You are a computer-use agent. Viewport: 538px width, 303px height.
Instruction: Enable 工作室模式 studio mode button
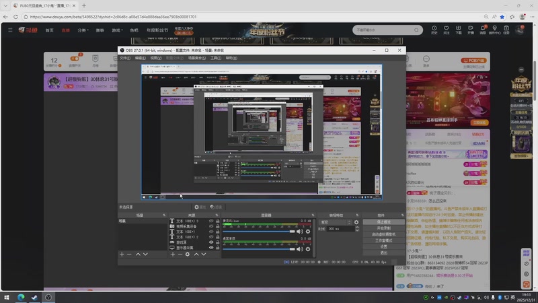tap(383, 240)
